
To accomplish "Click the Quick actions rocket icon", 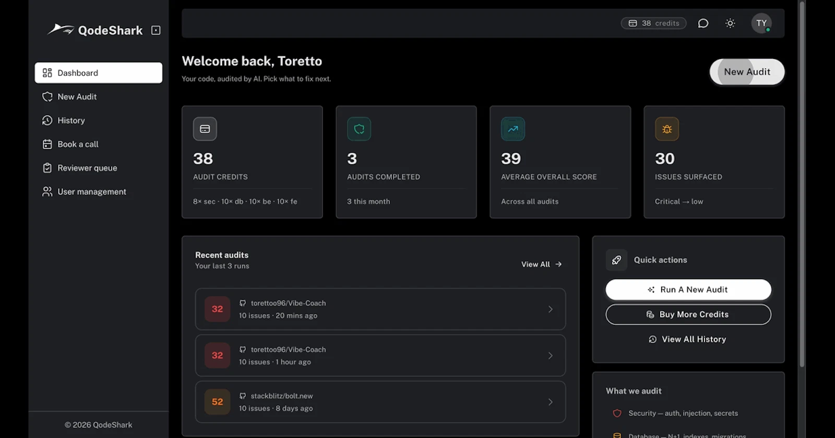I will coord(616,260).
